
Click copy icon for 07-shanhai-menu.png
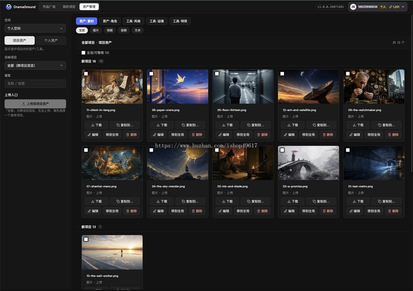[x=118, y=201]
